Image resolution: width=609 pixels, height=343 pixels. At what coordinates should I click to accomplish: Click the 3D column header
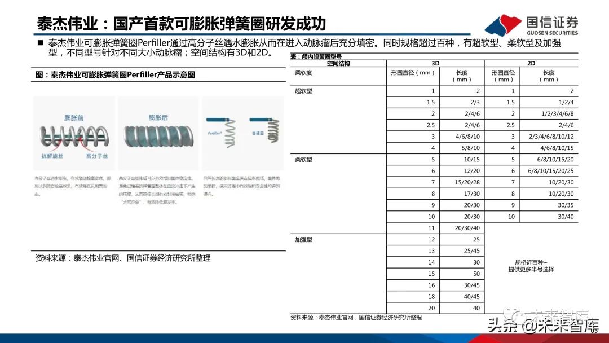(x=435, y=63)
